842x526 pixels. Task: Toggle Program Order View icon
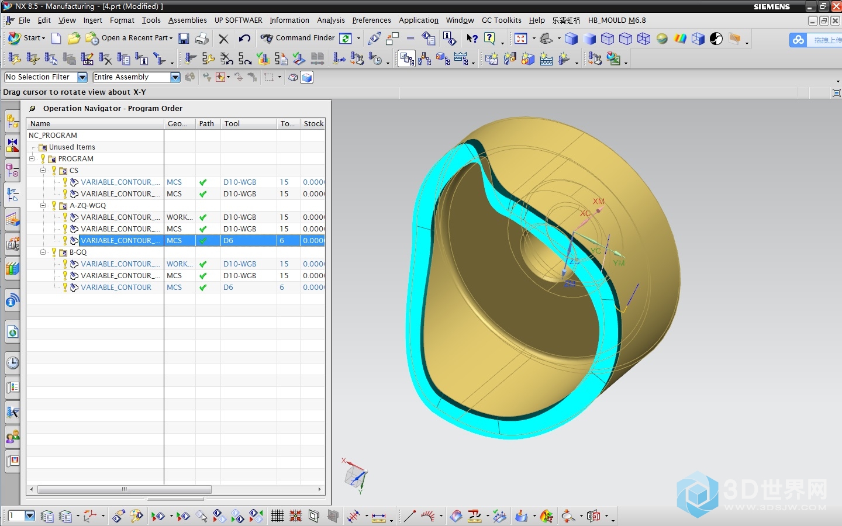coord(407,58)
